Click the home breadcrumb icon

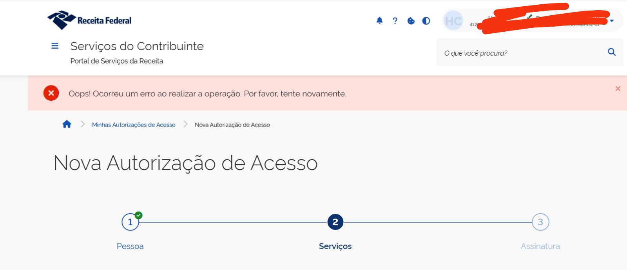click(x=67, y=124)
